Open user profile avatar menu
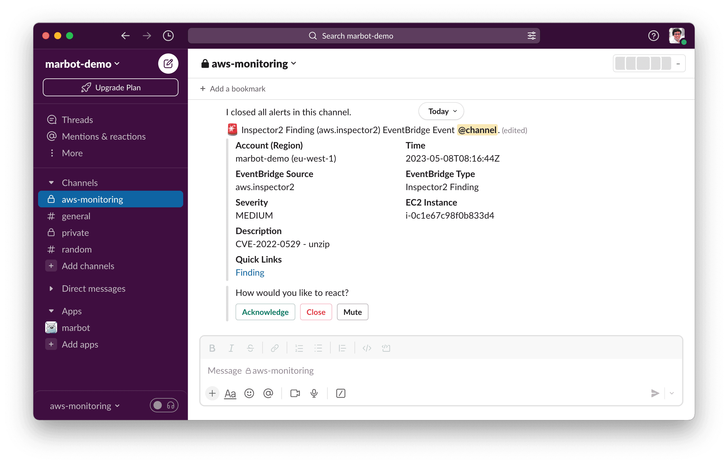Screen dimensions: 728x464 (677, 36)
